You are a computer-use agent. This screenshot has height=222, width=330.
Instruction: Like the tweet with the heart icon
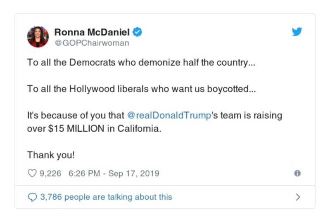point(32,173)
